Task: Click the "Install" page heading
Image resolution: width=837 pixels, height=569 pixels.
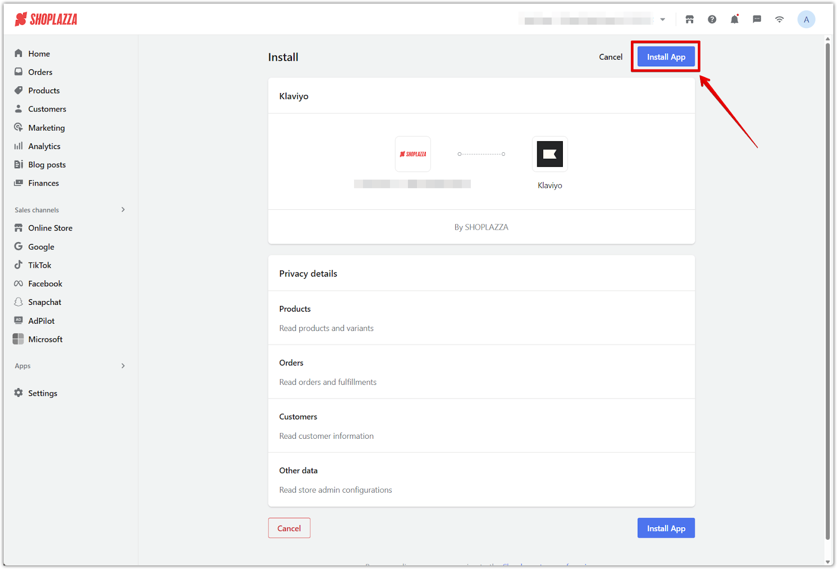Action: pos(283,57)
